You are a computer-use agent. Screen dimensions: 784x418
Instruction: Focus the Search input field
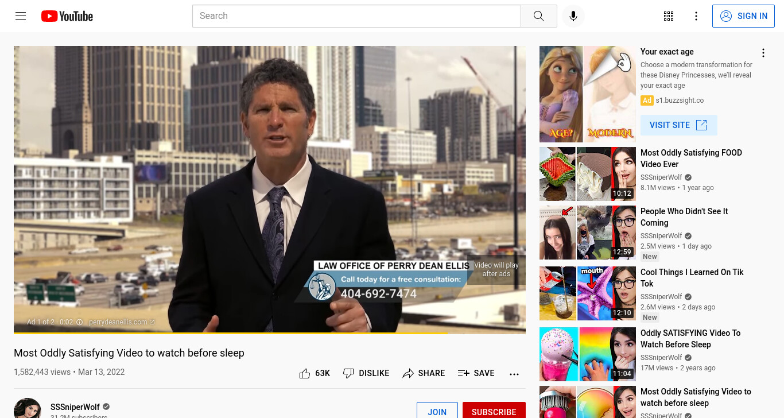coord(356,16)
